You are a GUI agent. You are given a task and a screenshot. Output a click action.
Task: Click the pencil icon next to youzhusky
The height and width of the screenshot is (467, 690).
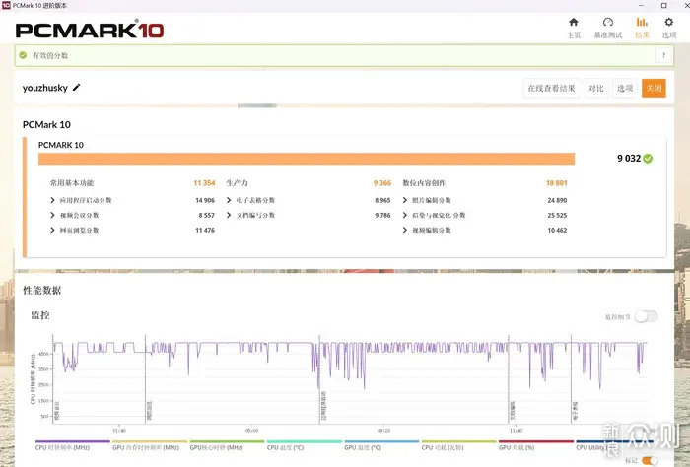pyautogui.click(x=77, y=87)
